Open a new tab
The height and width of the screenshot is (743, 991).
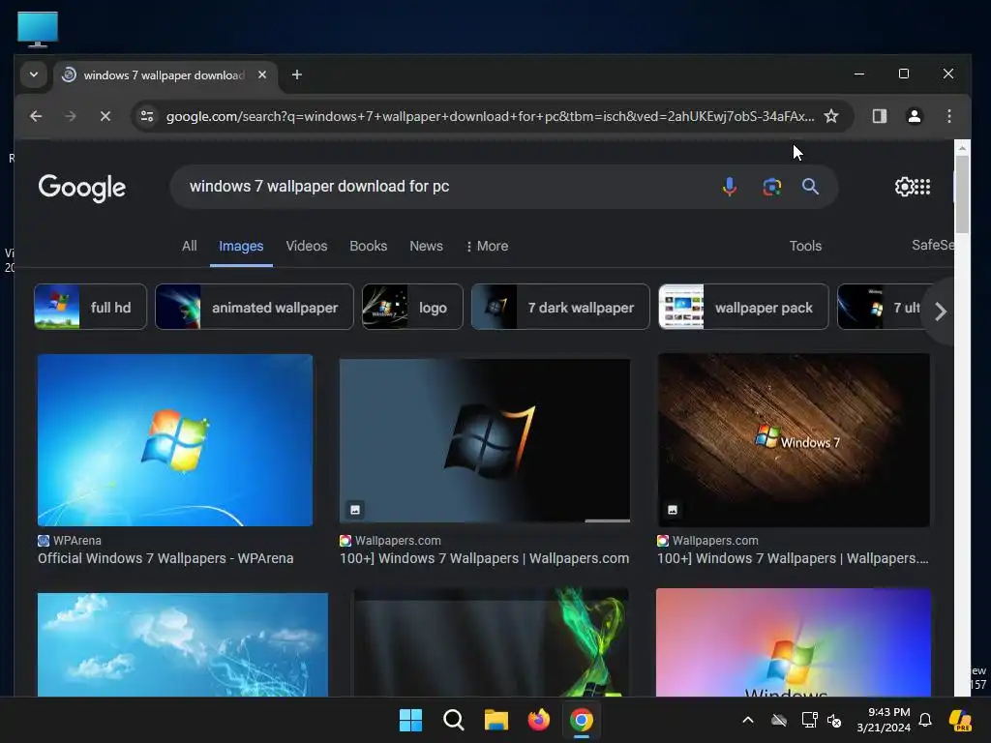pos(296,74)
